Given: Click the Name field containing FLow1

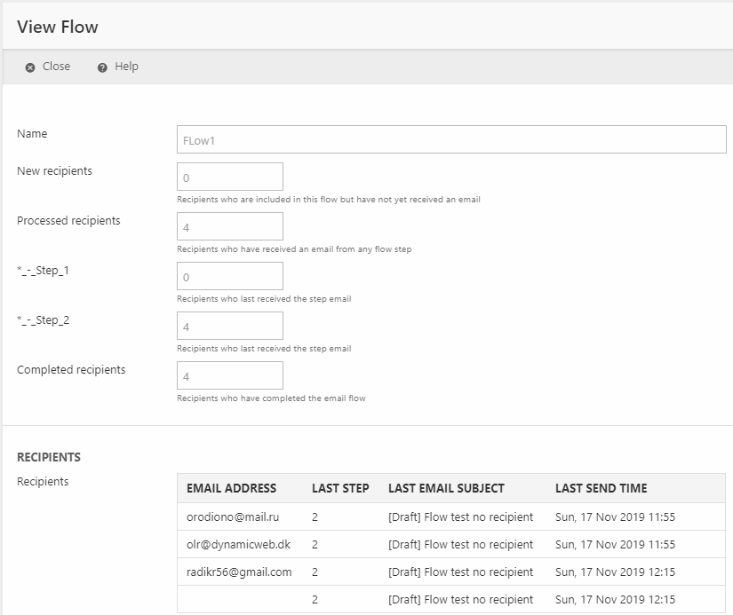Looking at the screenshot, I should [451, 139].
